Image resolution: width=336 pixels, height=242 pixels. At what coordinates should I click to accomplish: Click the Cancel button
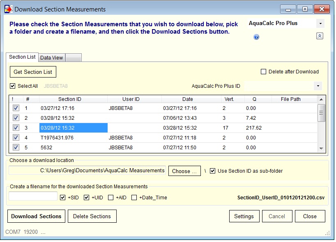[277, 216]
